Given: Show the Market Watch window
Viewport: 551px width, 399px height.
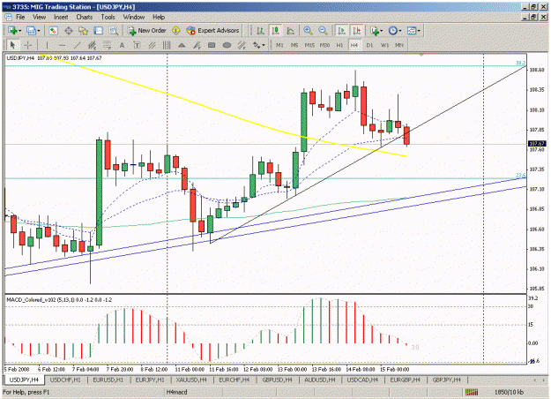Looking at the screenshot, I should tap(53, 31).
